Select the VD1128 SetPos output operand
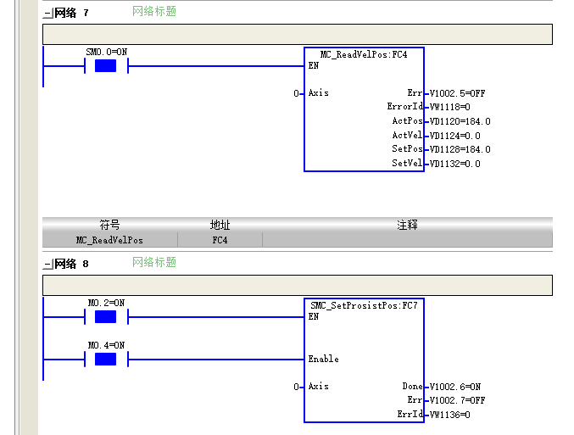 (460, 149)
